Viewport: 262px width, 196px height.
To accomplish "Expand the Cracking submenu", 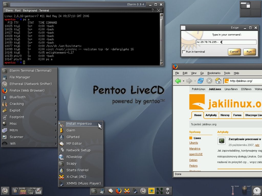I will [x=17, y=104].
